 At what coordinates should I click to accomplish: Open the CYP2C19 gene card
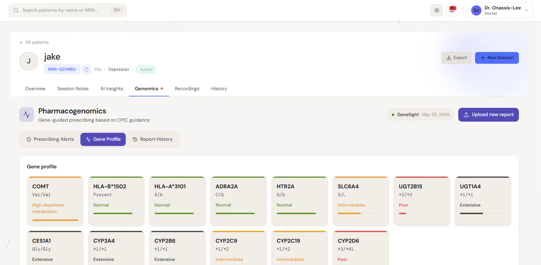[x=300, y=248]
